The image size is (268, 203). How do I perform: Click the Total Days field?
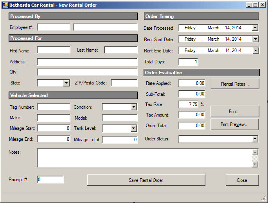pyautogui.click(x=188, y=62)
